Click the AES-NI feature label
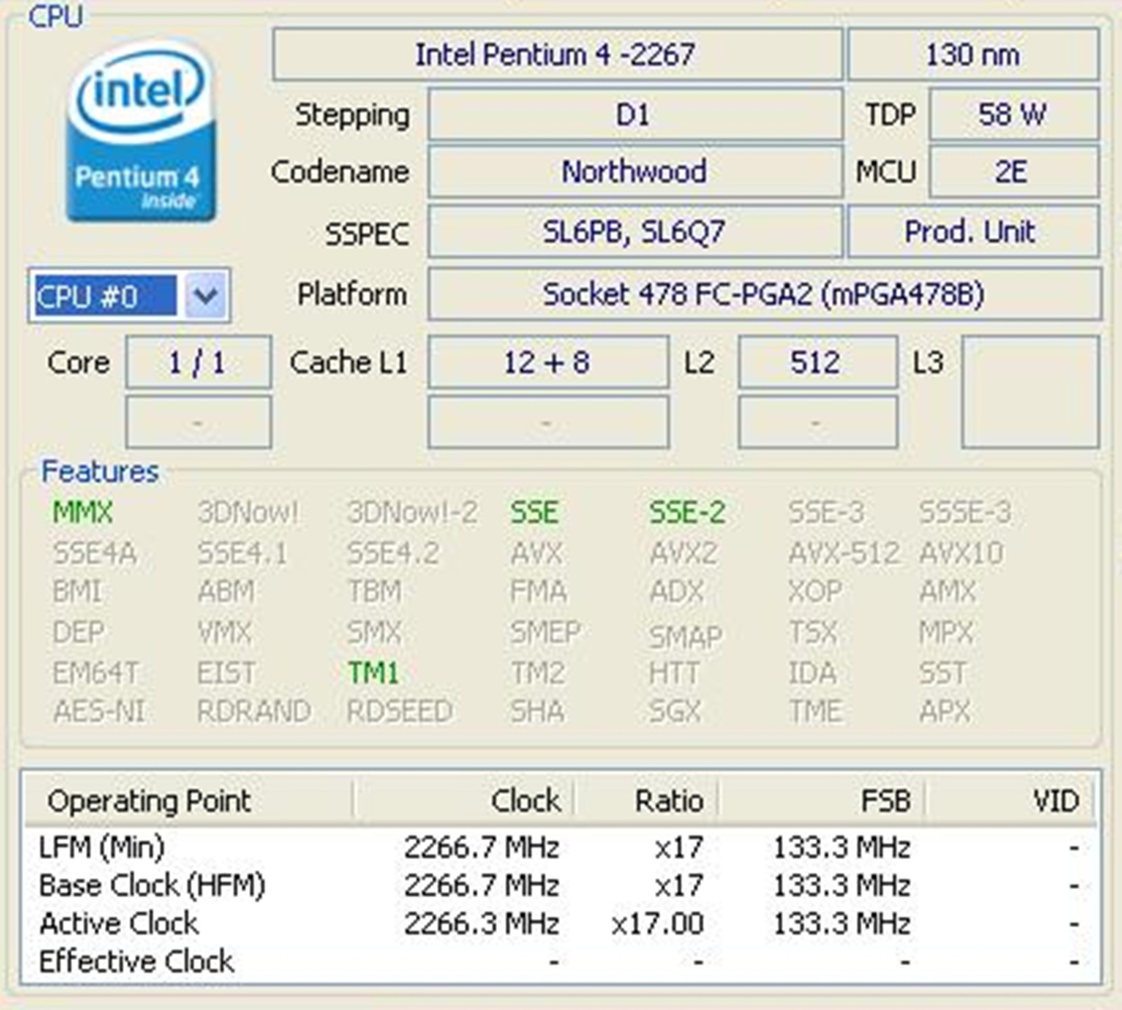The height and width of the screenshot is (1010, 1122). click(99, 712)
